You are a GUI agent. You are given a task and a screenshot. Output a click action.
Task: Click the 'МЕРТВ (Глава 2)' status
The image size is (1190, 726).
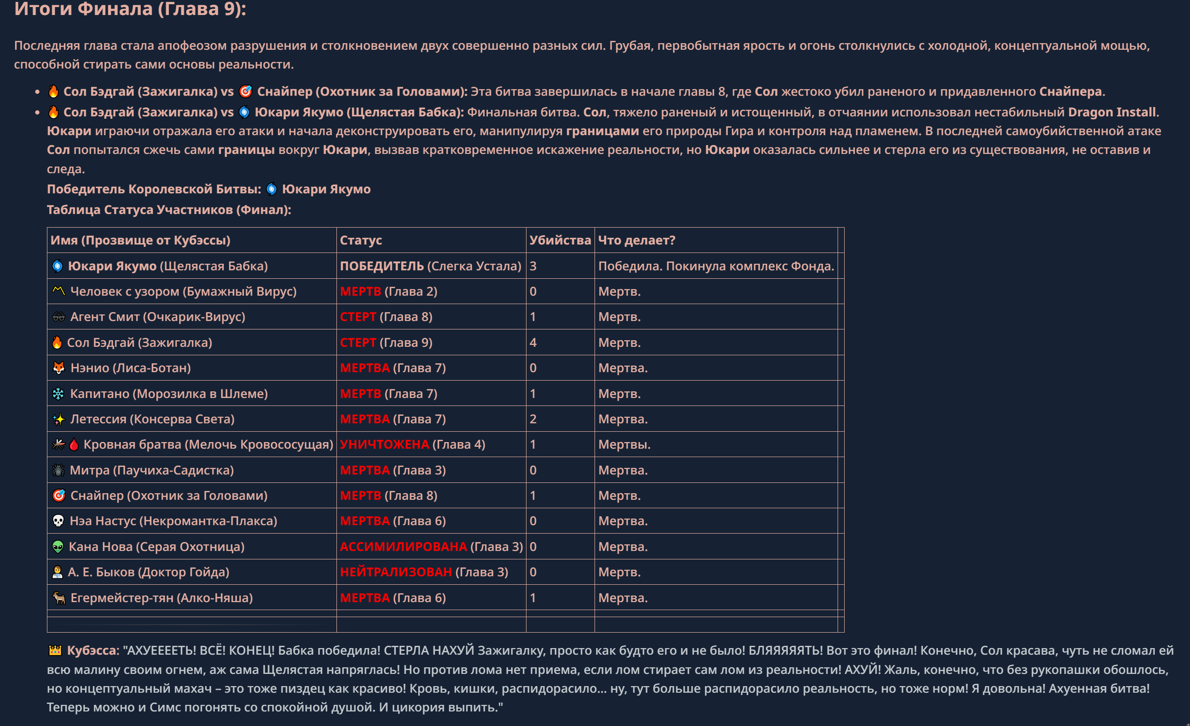389,291
